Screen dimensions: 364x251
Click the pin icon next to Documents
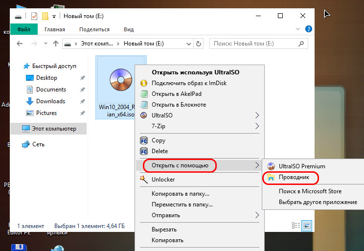tap(82, 90)
